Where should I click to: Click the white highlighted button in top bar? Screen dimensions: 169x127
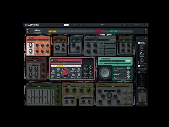pyautogui.click(x=66, y=25)
